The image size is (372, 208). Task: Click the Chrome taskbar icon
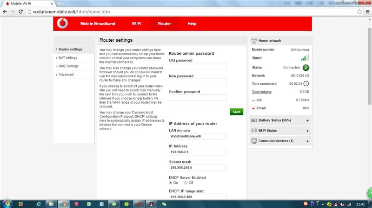click(x=64, y=204)
